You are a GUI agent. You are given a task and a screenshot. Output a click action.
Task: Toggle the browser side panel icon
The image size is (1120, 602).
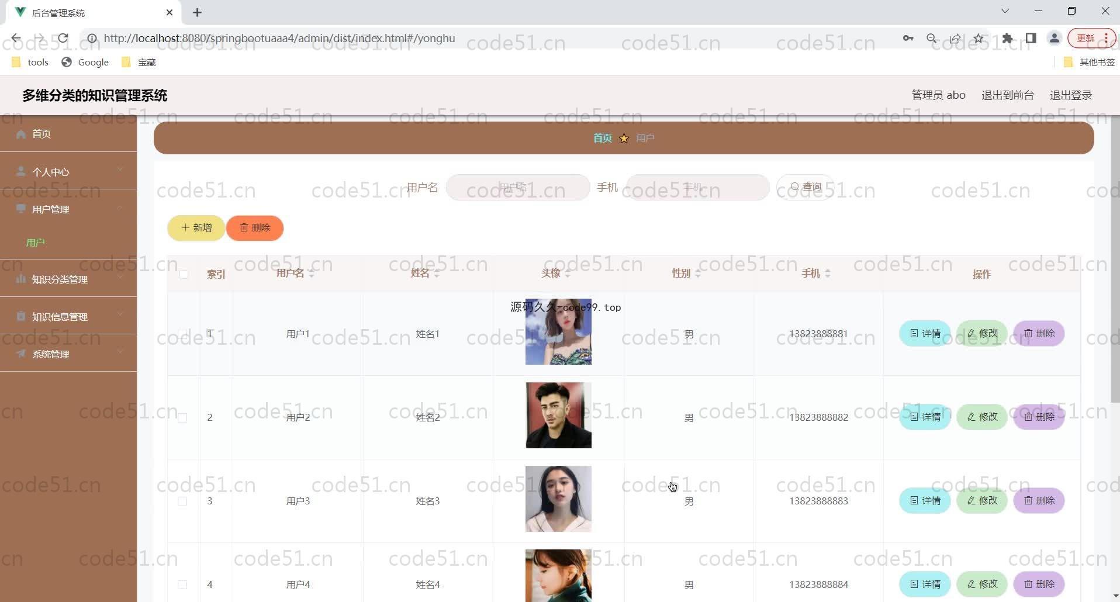1031,39
